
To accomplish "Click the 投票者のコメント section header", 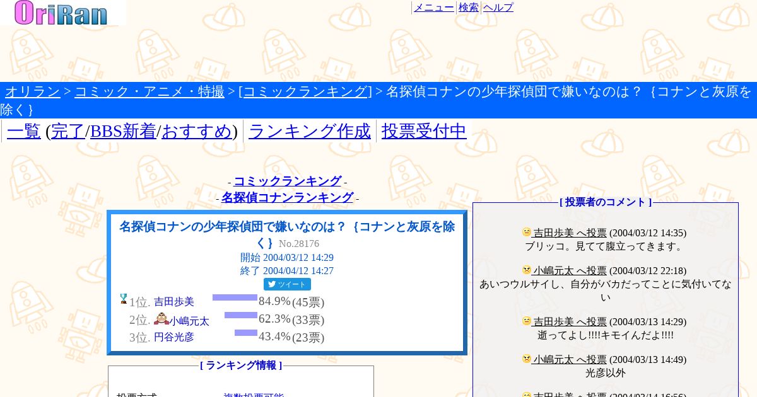I will [606, 202].
